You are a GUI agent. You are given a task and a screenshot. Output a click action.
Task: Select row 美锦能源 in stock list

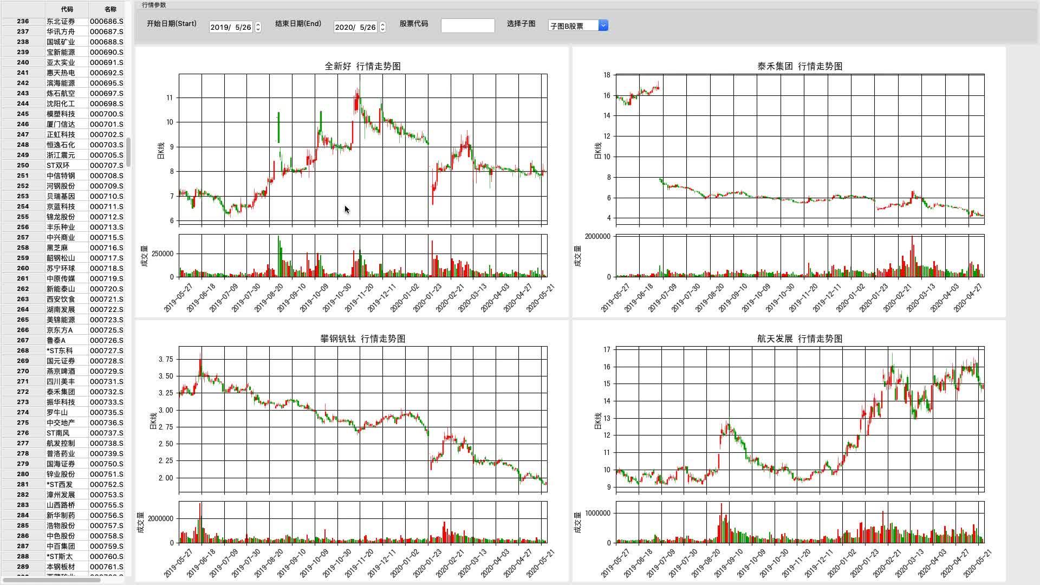(x=62, y=320)
